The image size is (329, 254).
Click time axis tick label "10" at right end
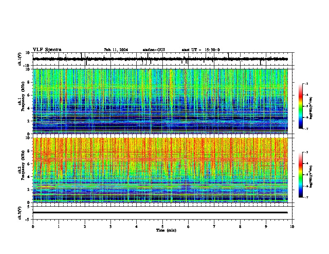292,227
